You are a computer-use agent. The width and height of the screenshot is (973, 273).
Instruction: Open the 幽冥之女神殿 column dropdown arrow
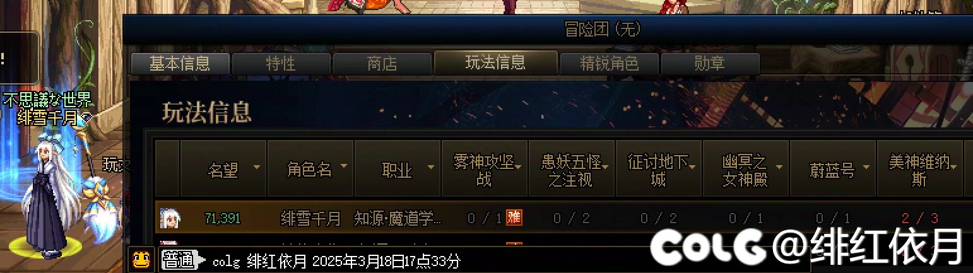click(779, 168)
